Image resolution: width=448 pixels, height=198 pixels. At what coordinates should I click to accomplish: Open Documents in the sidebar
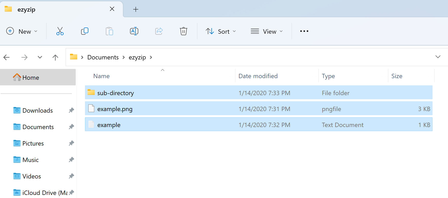coord(38,127)
